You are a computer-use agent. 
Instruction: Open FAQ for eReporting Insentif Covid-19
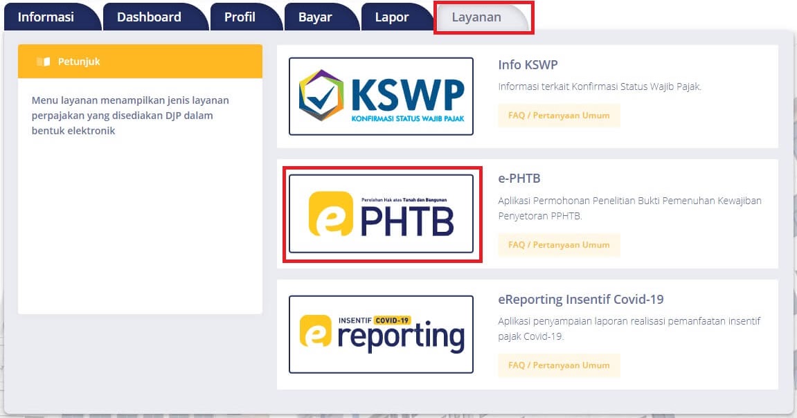coord(559,365)
